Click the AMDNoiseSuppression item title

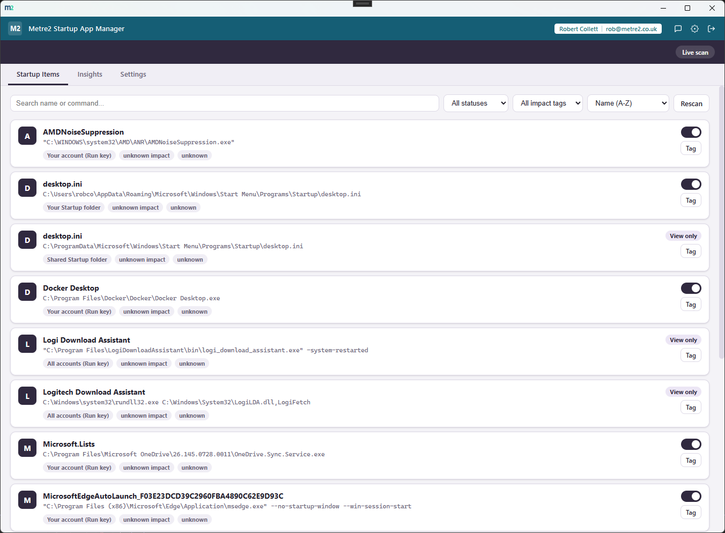pos(83,132)
